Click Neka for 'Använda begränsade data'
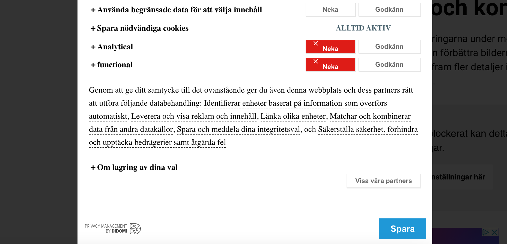The width and height of the screenshot is (507, 244). 330,10
